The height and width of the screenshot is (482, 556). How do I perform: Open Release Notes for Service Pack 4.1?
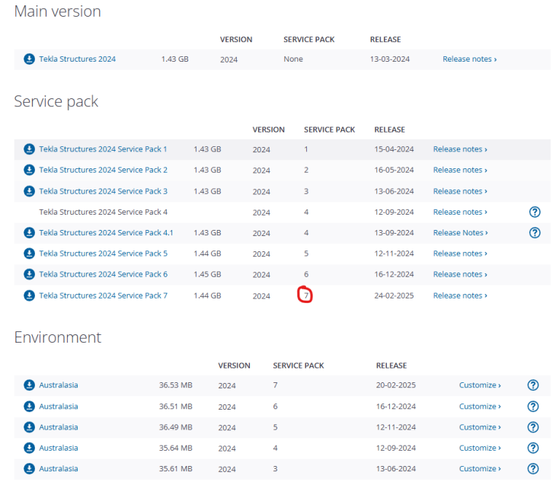point(460,233)
